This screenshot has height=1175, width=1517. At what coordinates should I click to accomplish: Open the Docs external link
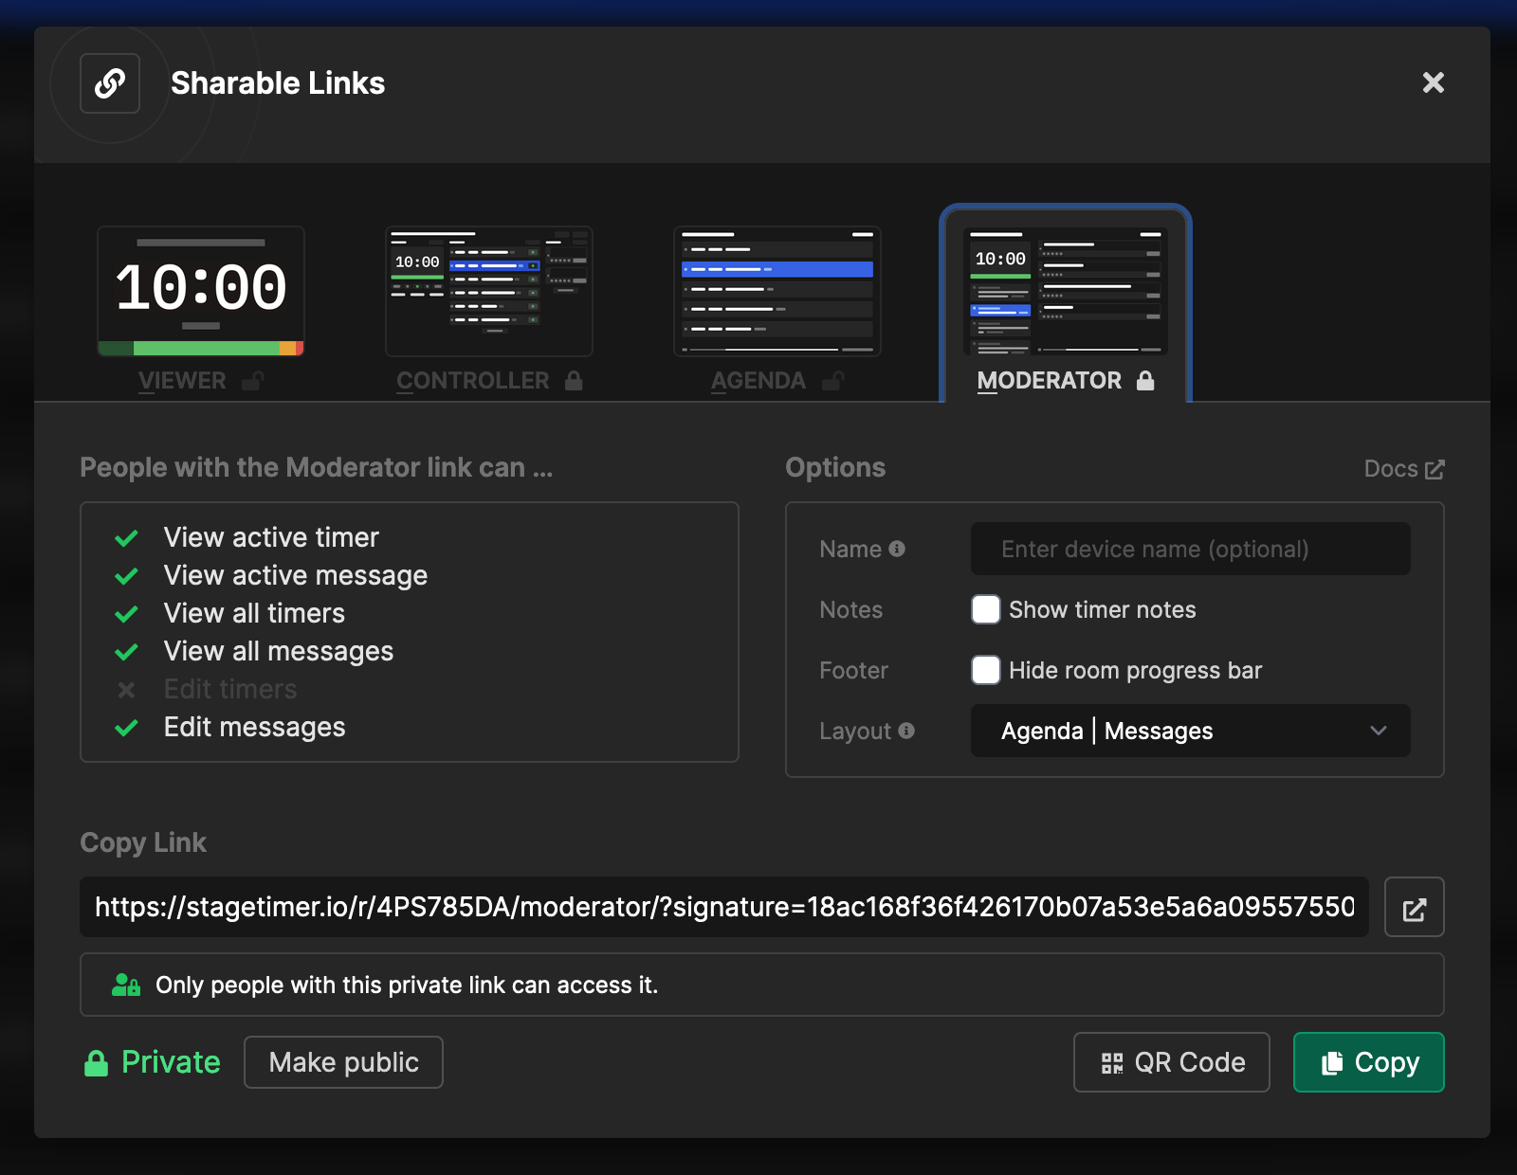pyautogui.click(x=1404, y=468)
